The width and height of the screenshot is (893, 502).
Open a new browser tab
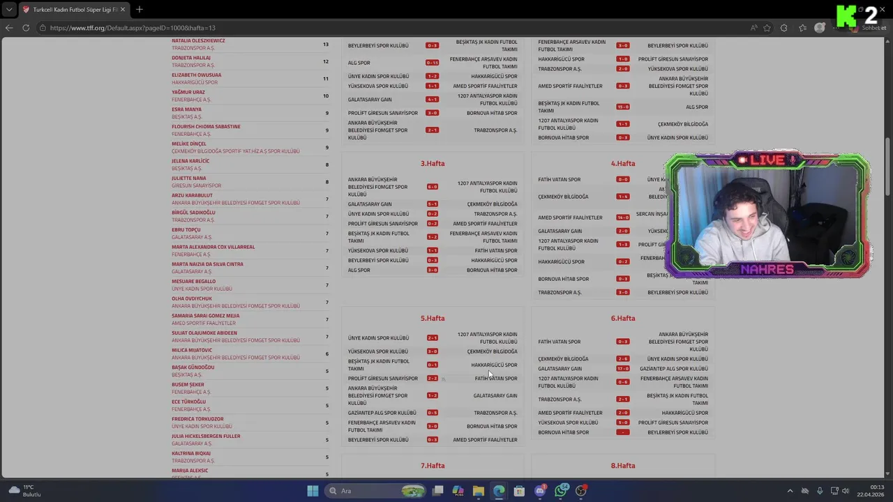click(x=140, y=9)
